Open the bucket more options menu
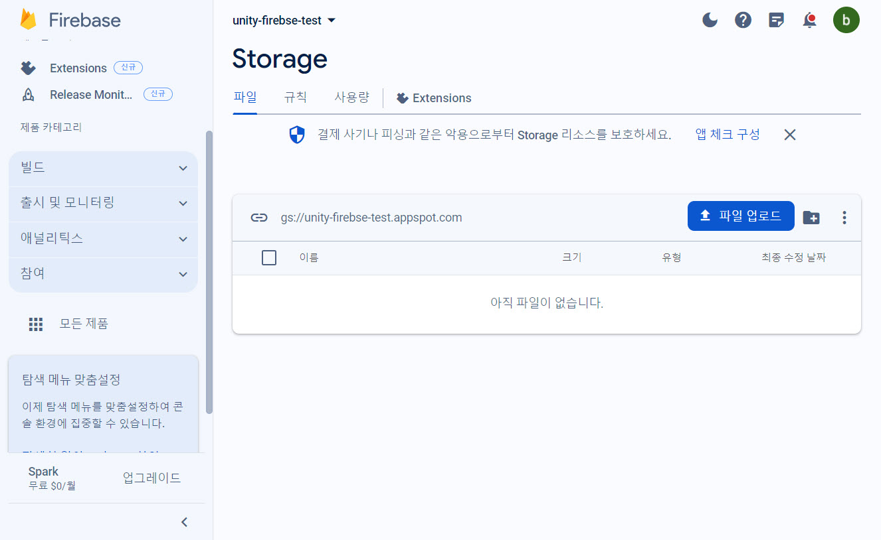This screenshot has width=881, height=540. [844, 217]
